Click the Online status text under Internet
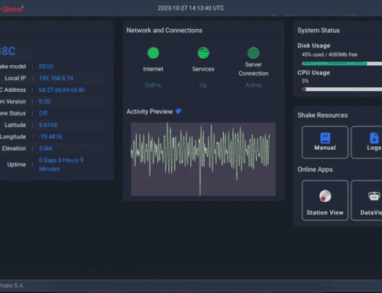382x293 pixels. [153, 85]
